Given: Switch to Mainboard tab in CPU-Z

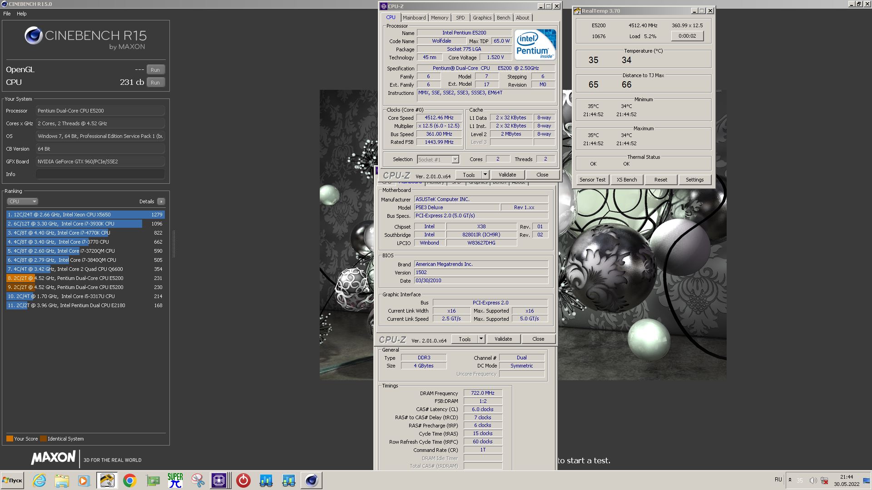Looking at the screenshot, I should click(x=414, y=18).
